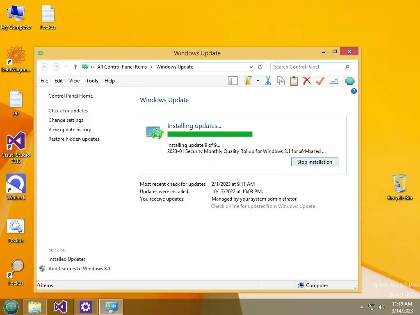Screen dimensions: 420x315
Task: Click the green installation progress bar
Action: pyautogui.click(x=210, y=134)
